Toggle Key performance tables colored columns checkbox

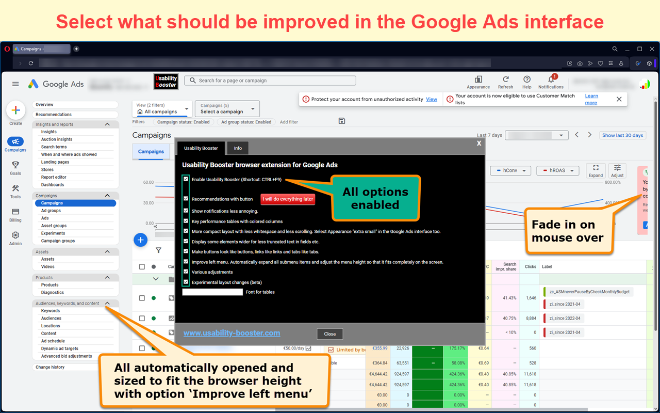coord(186,221)
